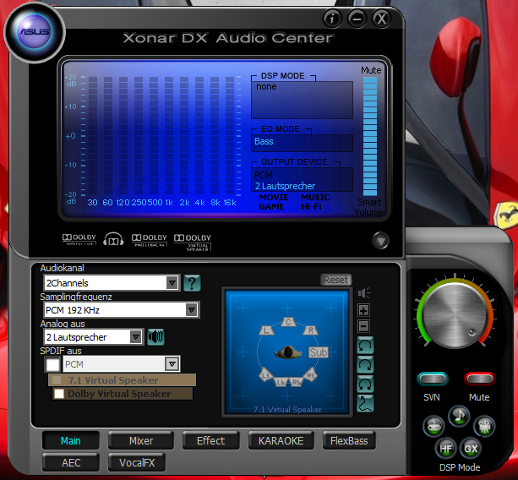
Task: Click the volume level meter bar
Action: point(370,136)
